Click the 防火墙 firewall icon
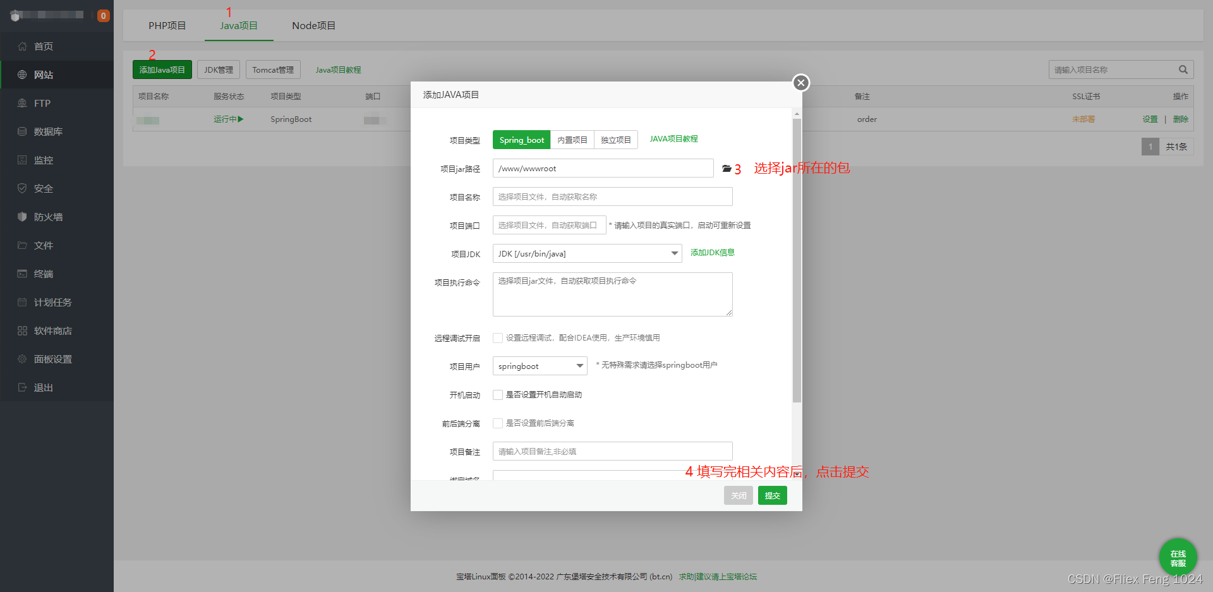Screen dimensions: 1213x592 tap(22, 217)
